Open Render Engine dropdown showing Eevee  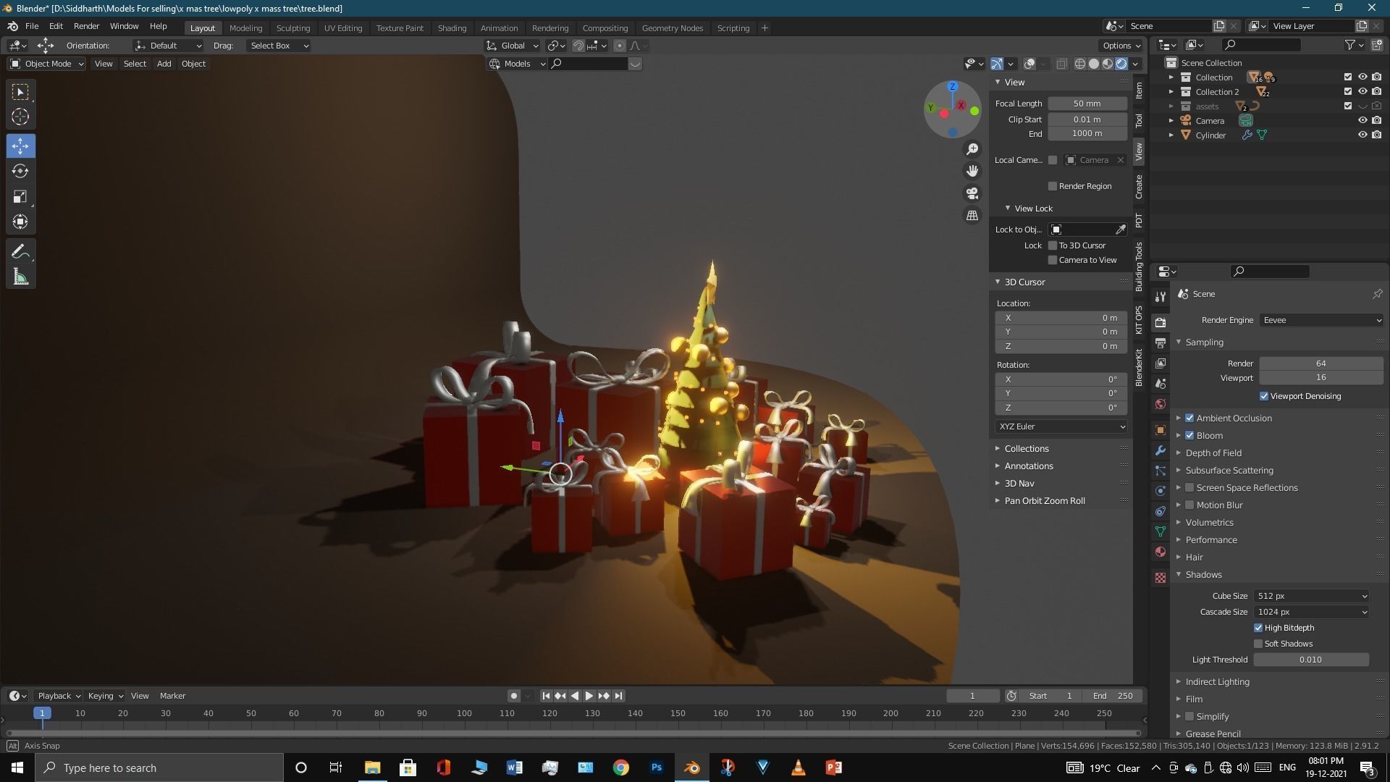(x=1321, y=320)
